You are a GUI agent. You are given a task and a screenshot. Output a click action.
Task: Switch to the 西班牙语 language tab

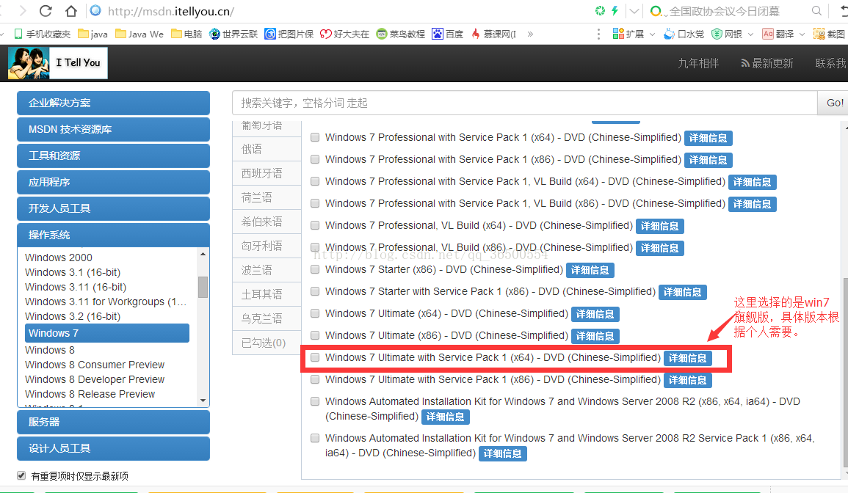pyautogui.click(x=267, y=173)
